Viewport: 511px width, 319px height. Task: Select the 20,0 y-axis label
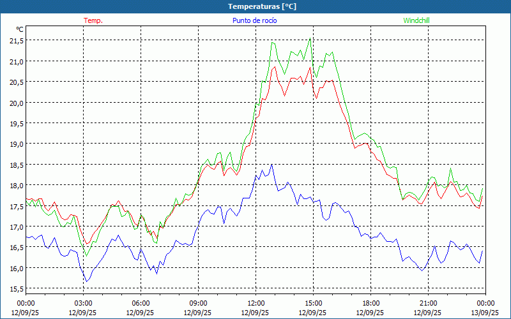17,103
